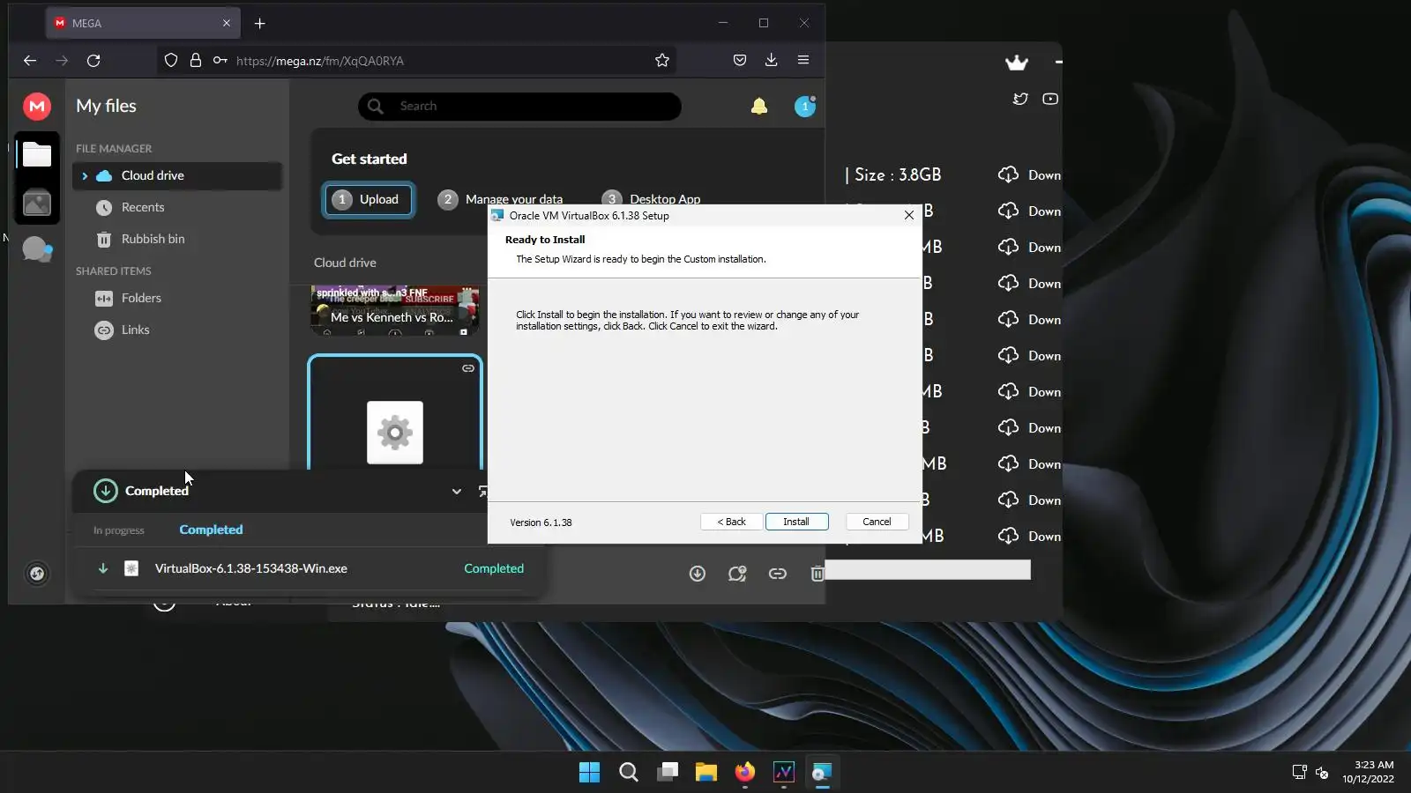
Task: Open the Me vs Kenneth video thumbnail
Action: click(x=394, y=310)
